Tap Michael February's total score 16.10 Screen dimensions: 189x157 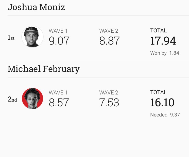tap(162, 103)
